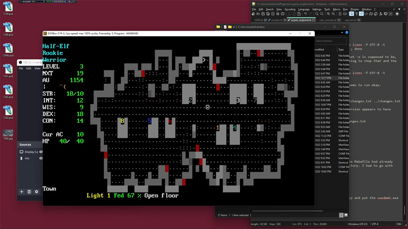The image size is (408, 229).
Task: Click the New file icon in Notepad++
Action: [x=253, y=14]
